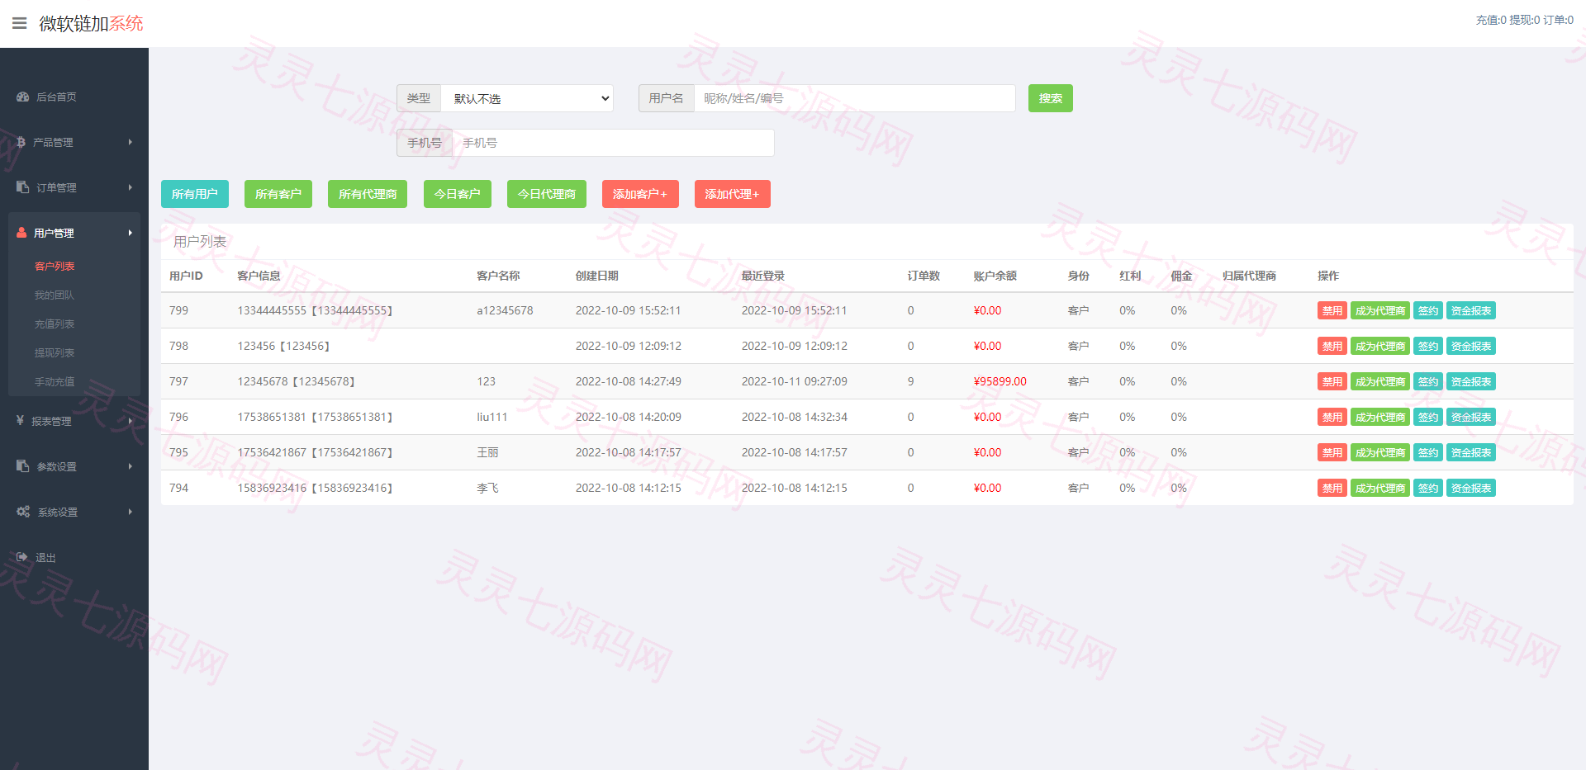
Task: Focus the 用户名 search input field
Action: pos(855,98)
